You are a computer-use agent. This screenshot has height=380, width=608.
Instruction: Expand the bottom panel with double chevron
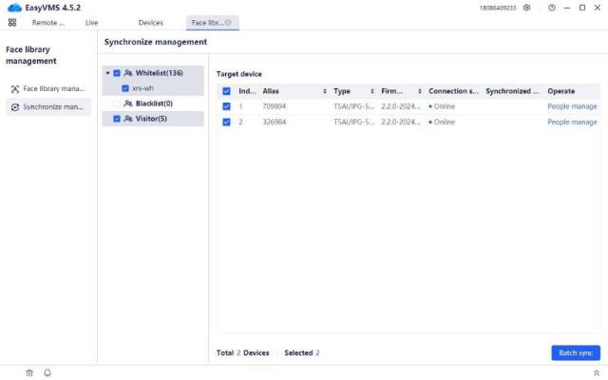click(x=596, y=372)
